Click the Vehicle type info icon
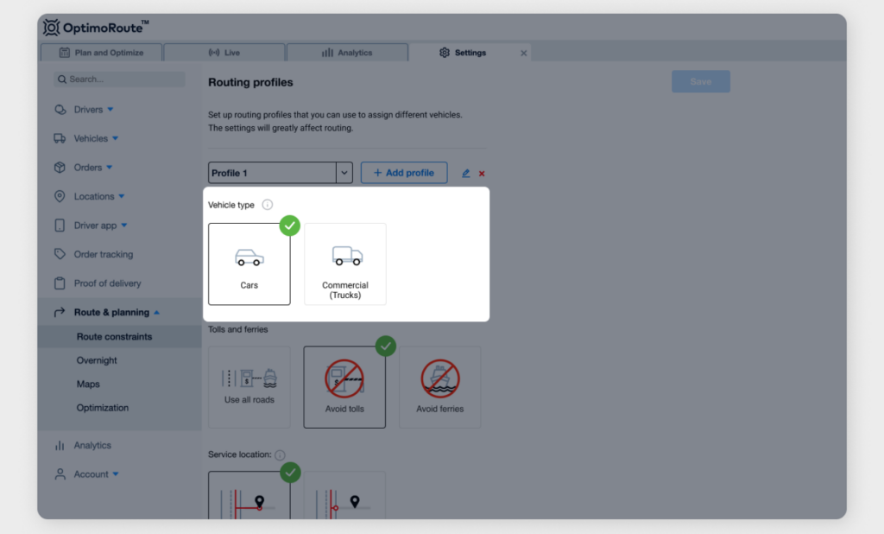884x534 pixels. [x=268, y=204]
